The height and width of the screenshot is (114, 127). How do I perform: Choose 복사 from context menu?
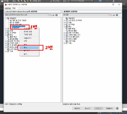[29, 48]
